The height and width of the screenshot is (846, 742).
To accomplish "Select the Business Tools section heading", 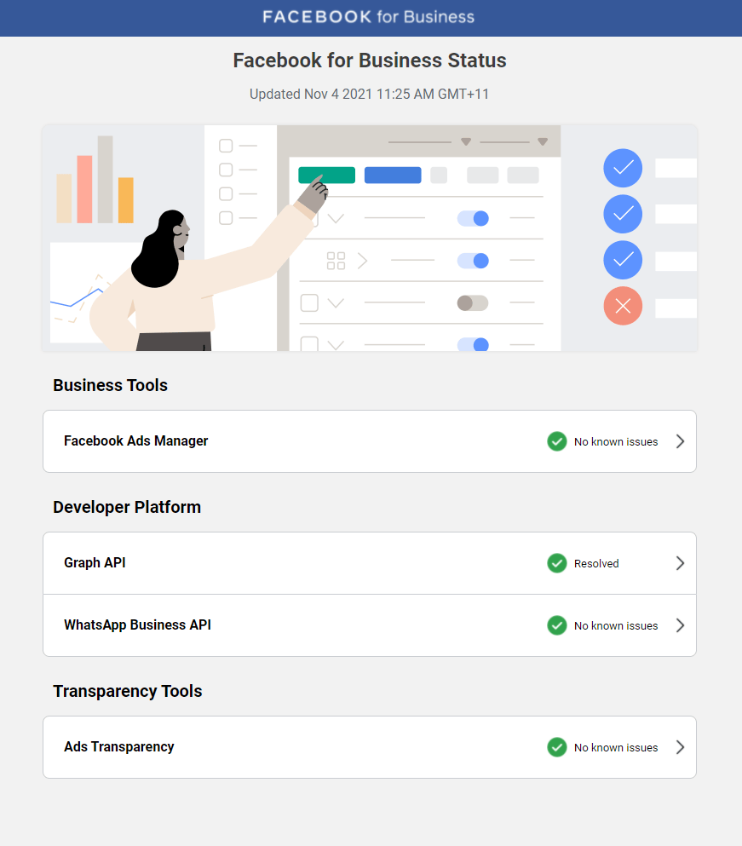I will (x=110, y=385).
